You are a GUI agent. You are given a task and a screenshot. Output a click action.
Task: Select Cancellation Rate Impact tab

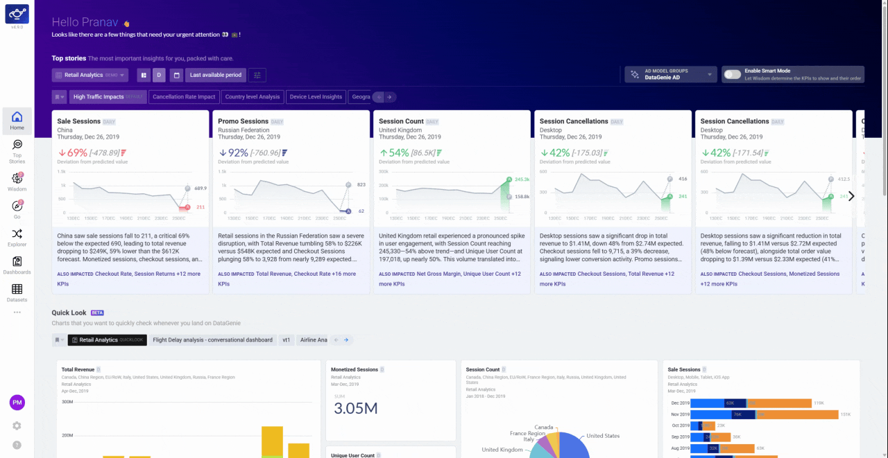coord(184,97)
